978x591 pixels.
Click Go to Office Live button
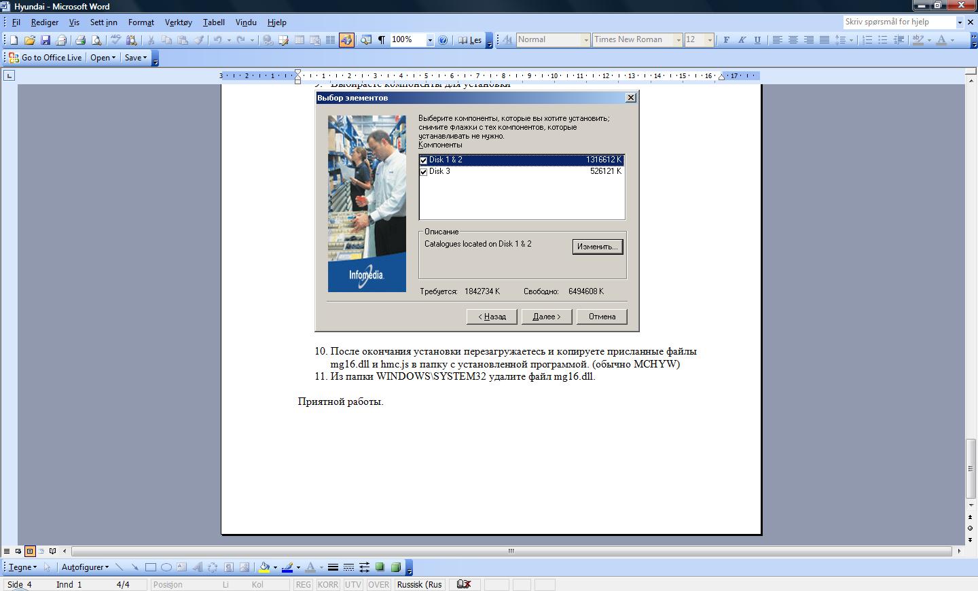click(x=45, y=58)
